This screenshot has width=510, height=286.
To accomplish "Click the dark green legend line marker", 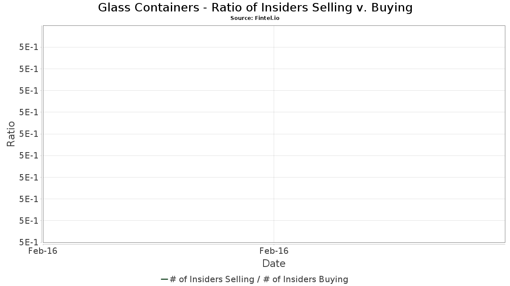I will coord(165,279).
